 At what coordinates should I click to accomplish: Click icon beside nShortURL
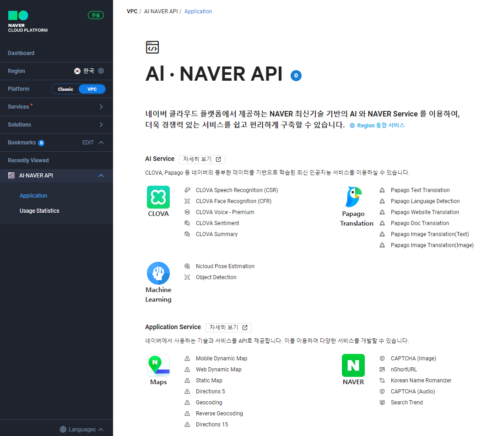[382, 370]
